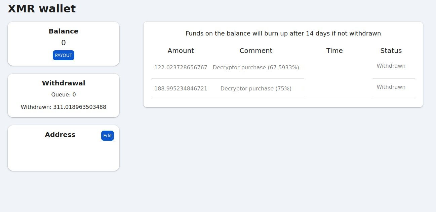Select the amount 122.023728656767
The width and height of the screenshot is (436, 212).
pos(181,67)
